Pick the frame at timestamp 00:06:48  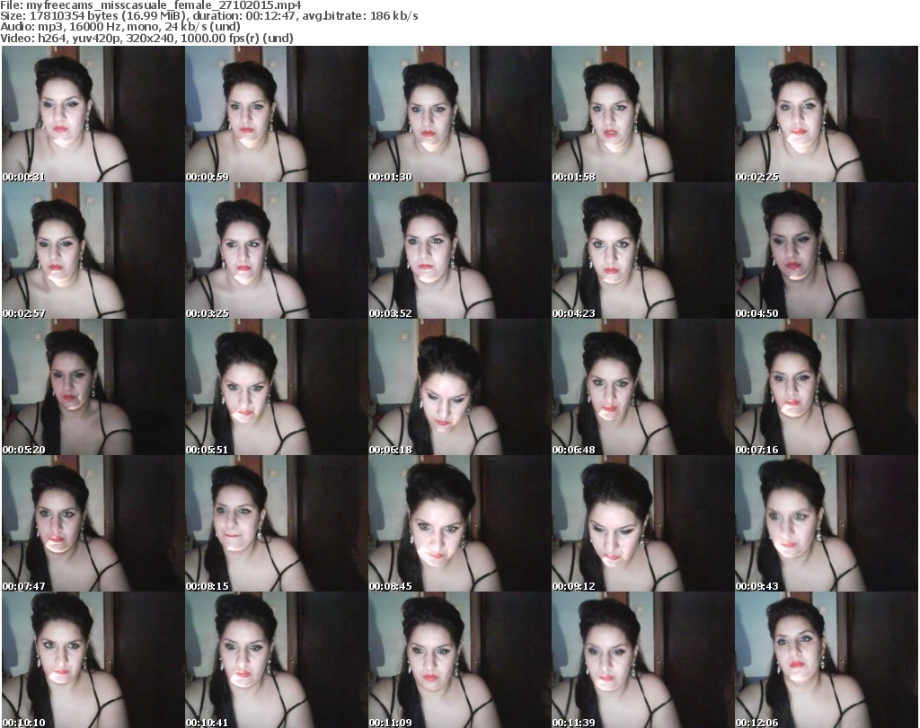click(x=642, y=387)
